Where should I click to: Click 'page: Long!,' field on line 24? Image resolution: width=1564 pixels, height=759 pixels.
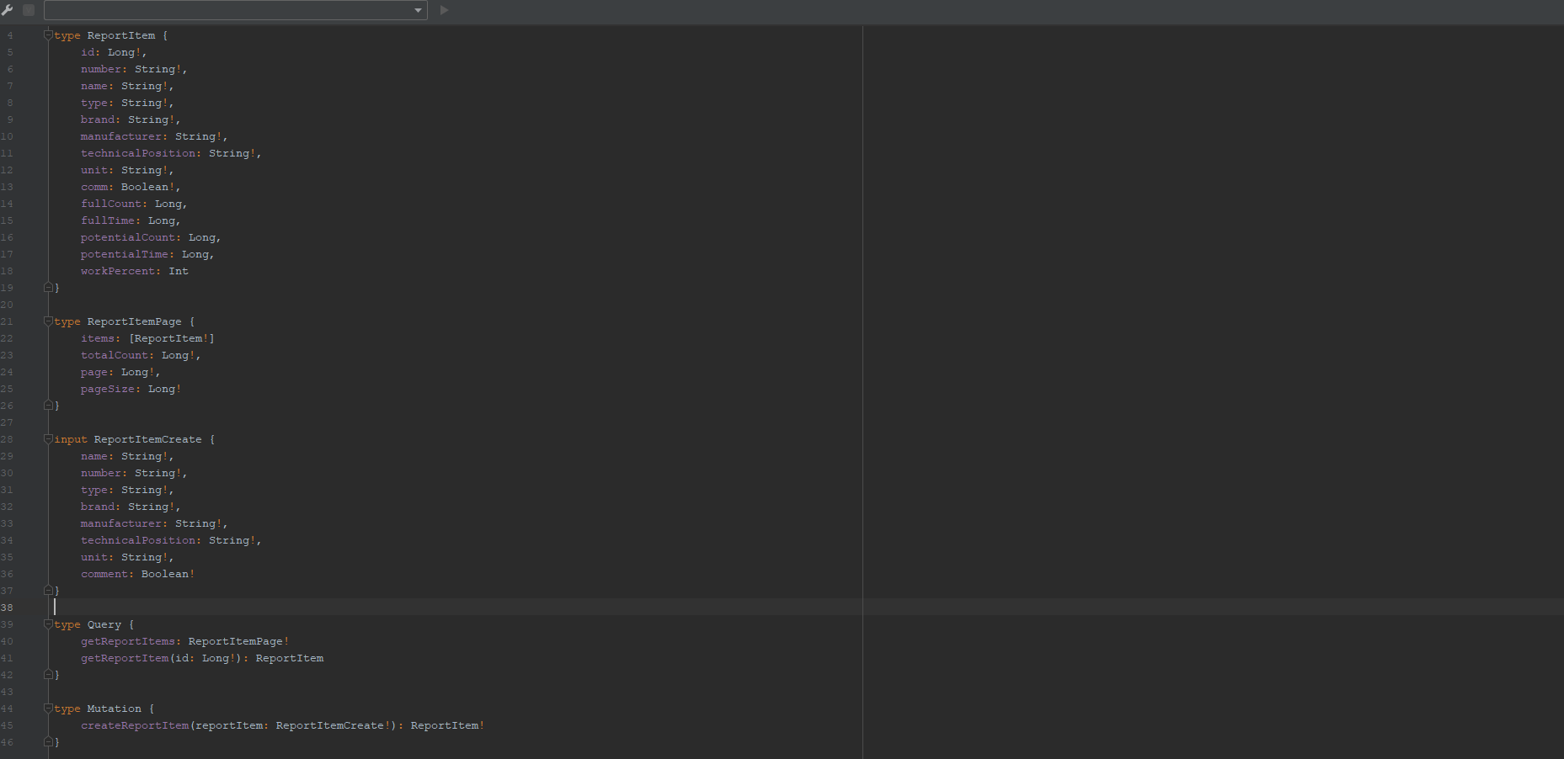(120, 372)
